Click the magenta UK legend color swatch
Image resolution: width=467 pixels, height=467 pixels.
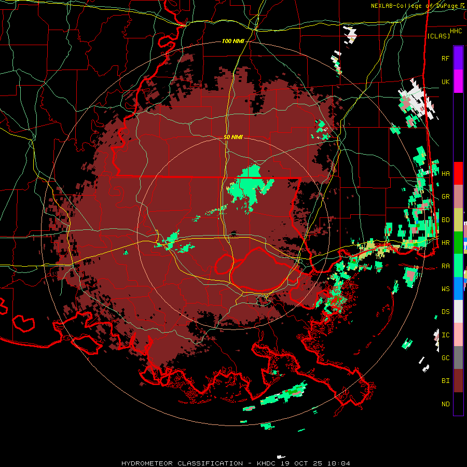(458, 81)
